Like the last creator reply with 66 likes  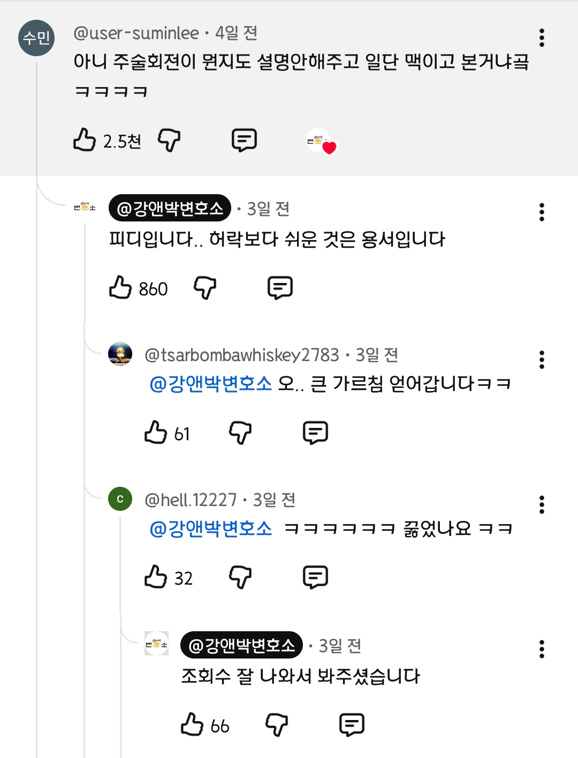192,724
